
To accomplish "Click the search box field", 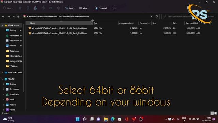I will [189, 17].
